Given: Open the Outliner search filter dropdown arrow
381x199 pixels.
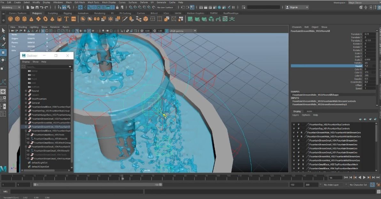Looking at the screenshot, I should point(70,67).
